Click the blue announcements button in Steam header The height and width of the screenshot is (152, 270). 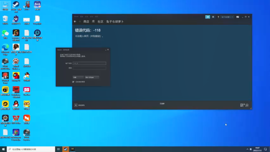point(208,17)
